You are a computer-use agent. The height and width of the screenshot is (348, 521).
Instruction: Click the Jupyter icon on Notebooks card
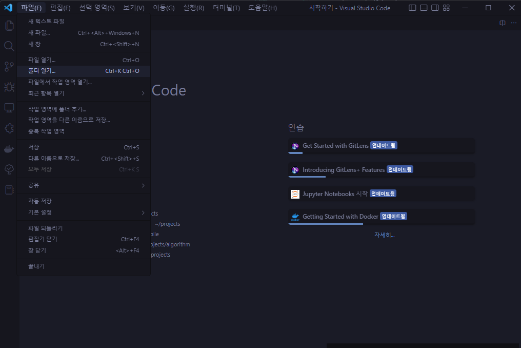pos(295,194)
